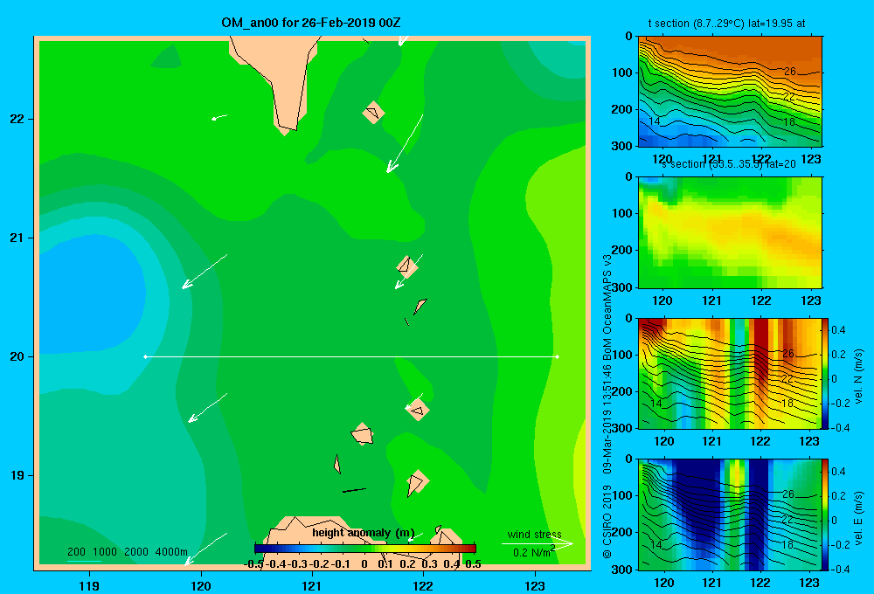The image size is (874, 594).
Task: Click the '26' isotherm label in temperature section
Action: [790, 72]
